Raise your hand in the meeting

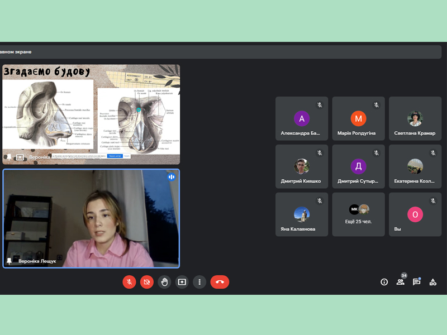point(164,282)
